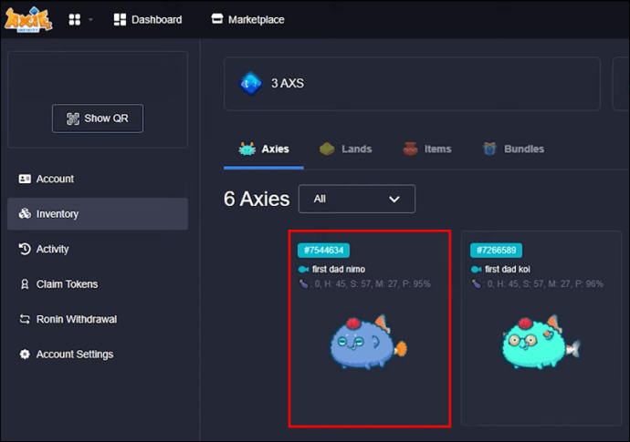Click the chevron in the All dropdown
Image resolution: width=630 pixels, height=442 pixels.
394,200
